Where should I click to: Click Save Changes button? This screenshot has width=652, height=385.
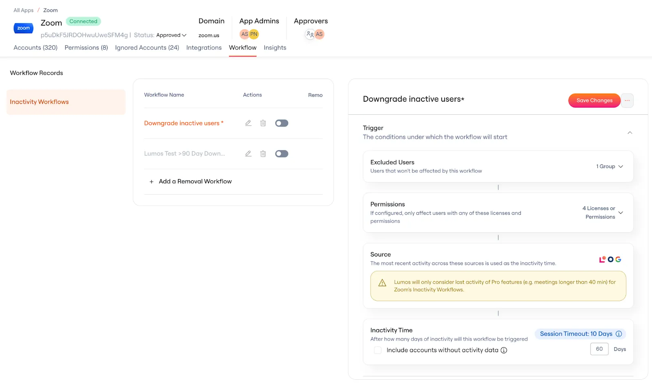tap(594, 101)
